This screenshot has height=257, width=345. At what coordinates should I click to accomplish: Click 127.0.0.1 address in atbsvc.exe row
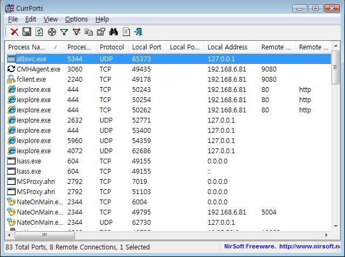[x=221, y=59]
